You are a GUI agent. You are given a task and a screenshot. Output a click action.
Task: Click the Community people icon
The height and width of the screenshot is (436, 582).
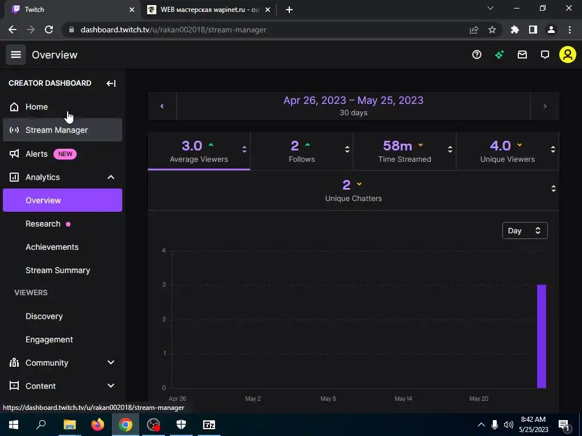(14, 363)
